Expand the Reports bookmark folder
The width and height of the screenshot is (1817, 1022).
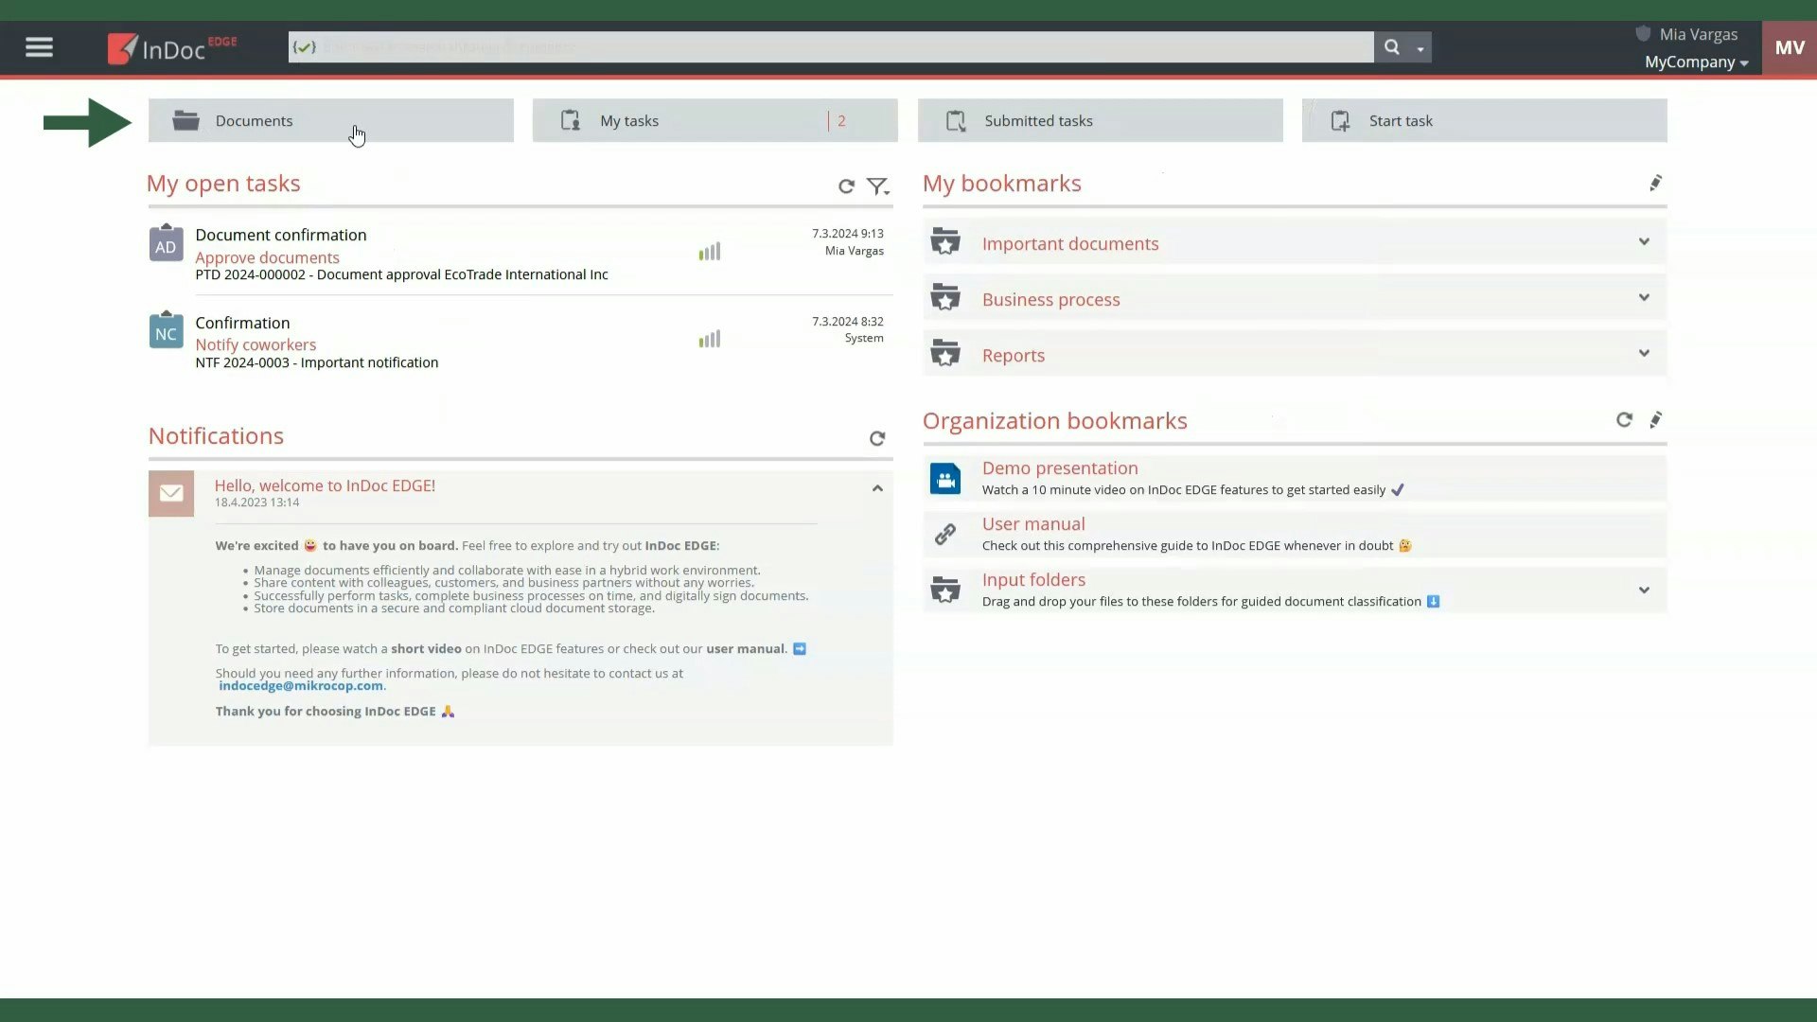1644,354
